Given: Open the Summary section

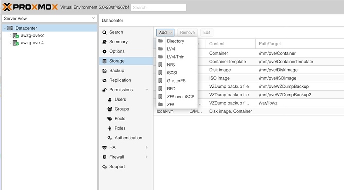Looking at the screenshot, I should [126, 42].
